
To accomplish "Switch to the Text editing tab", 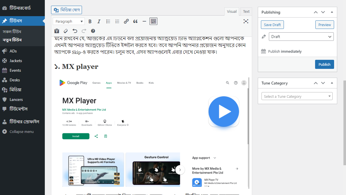I will tap(246, 11).
